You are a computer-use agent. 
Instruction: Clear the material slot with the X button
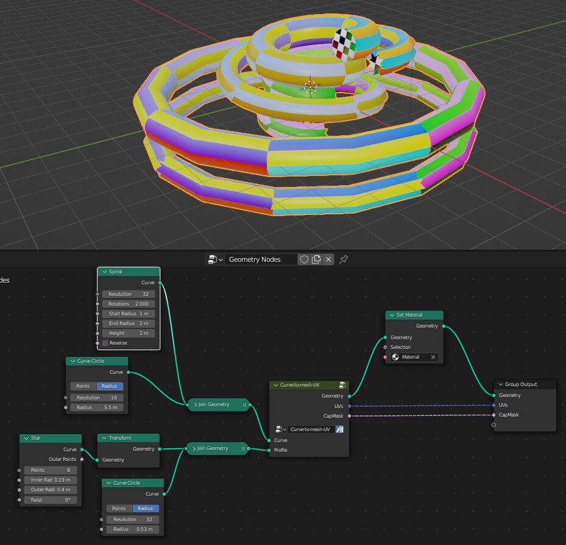click(x=433, y=357)
